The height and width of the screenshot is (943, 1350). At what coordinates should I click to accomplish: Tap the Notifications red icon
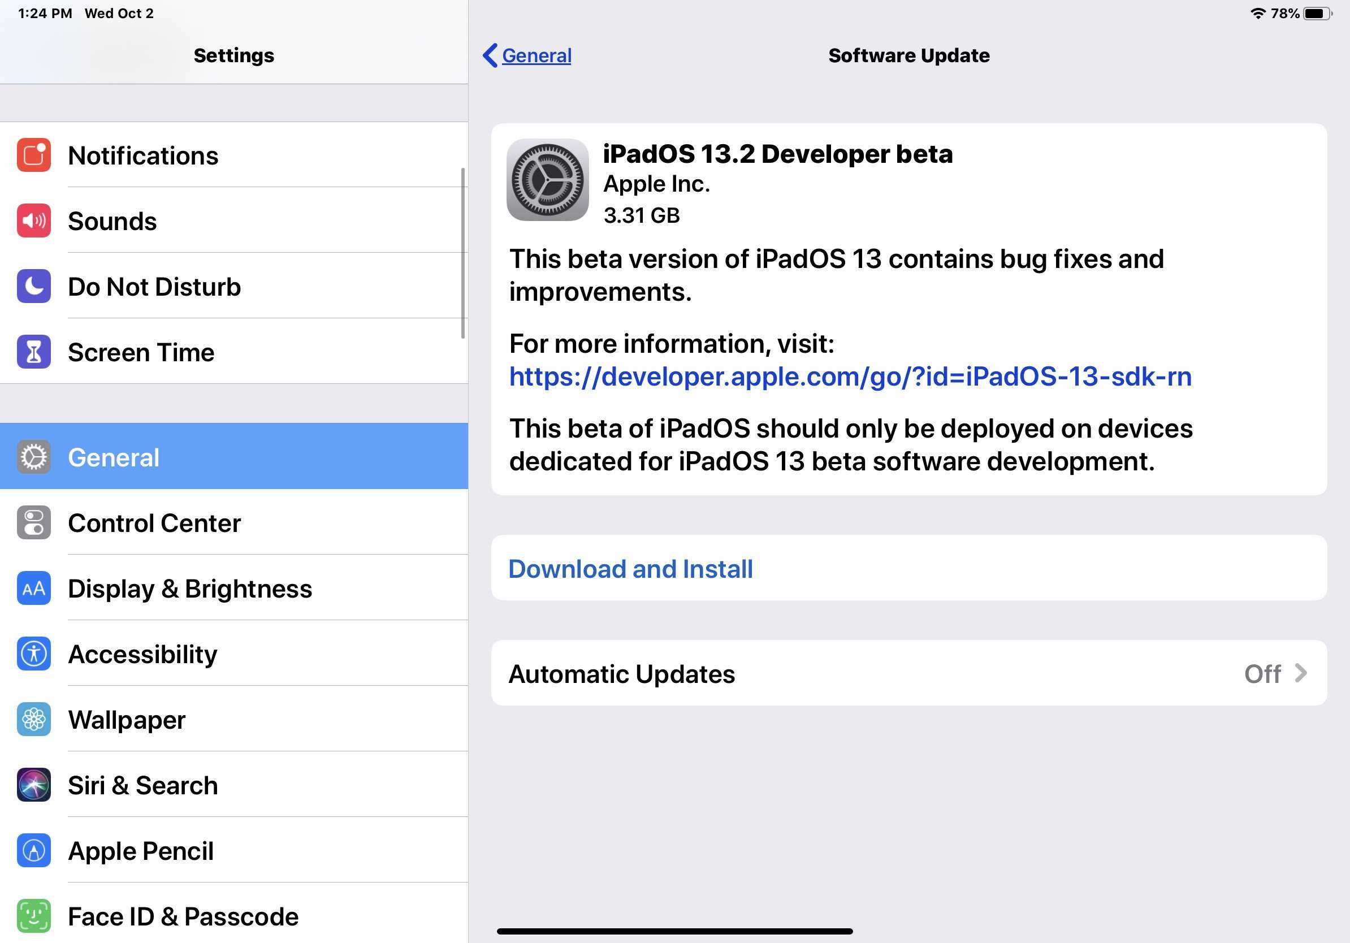[x=33, y=155]
